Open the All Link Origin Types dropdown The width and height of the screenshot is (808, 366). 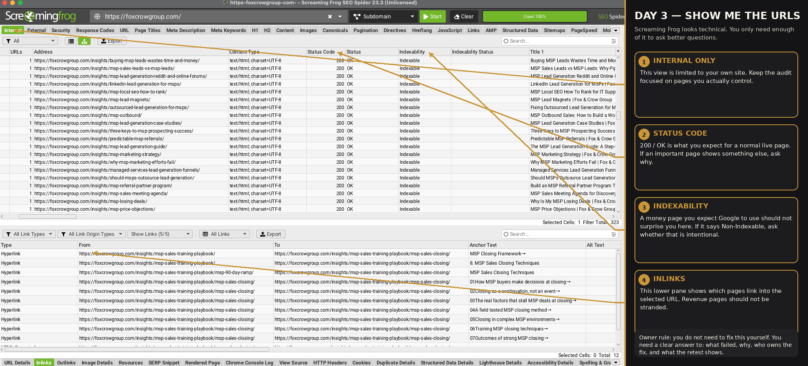tap(91, 234)
